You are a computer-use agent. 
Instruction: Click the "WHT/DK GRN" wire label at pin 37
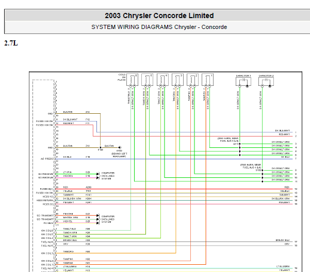(70, 218)
